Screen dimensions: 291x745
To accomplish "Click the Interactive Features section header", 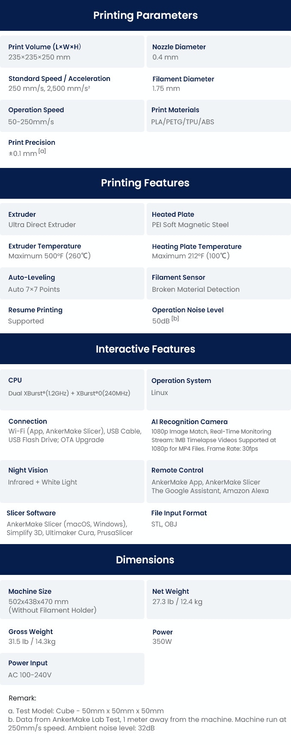I will pyautogui.click(x=145, y=349).
